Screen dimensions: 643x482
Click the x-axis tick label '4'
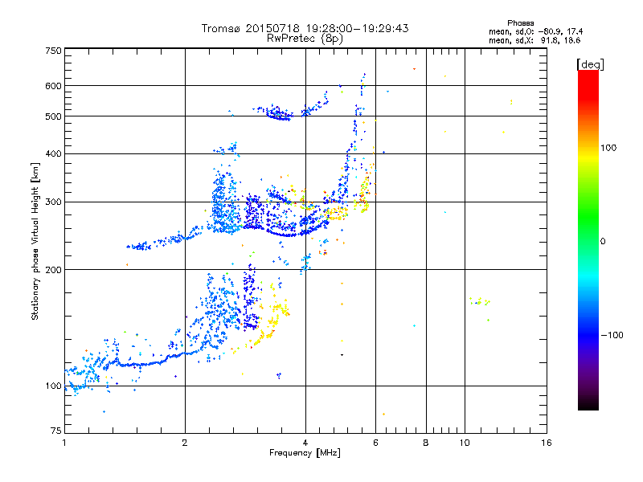pyautogui.click(x=305, y=443)
